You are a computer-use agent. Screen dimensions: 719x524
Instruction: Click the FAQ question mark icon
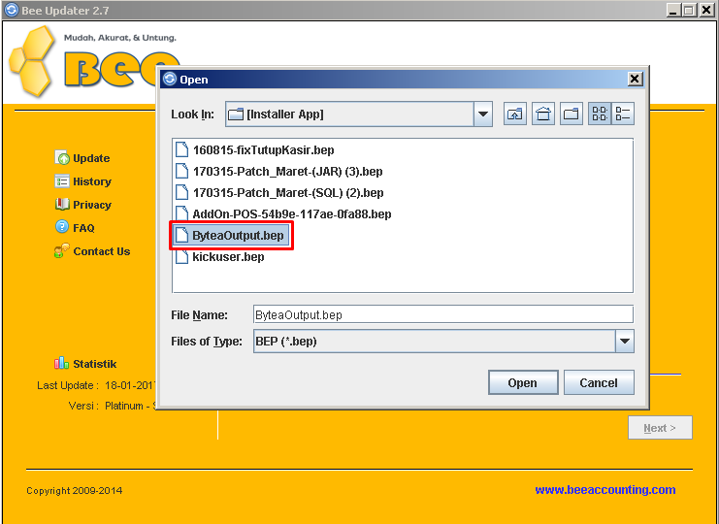coord(62,226)
